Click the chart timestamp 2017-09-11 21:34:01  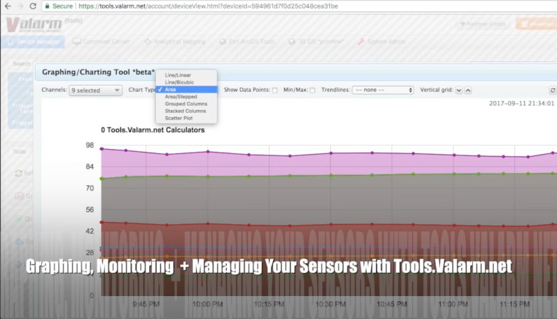[521, 103]
